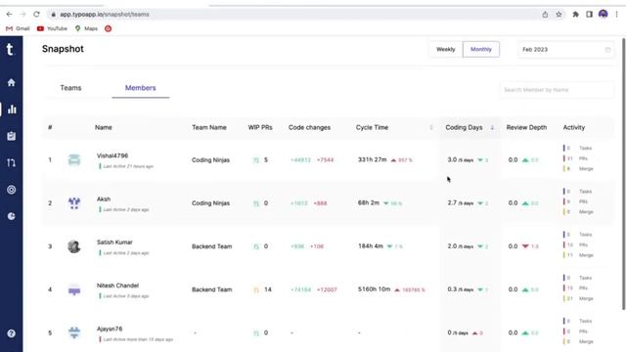This screenshot has height=352, width=626.
Task: Click Satish Kumar's profile photo
Action: [x=74, y=246]
